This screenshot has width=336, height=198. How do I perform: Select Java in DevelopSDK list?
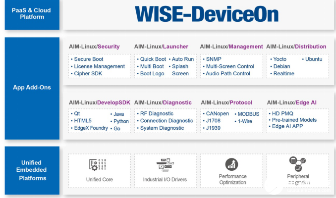pyautogui.click(x=118, y=114)
